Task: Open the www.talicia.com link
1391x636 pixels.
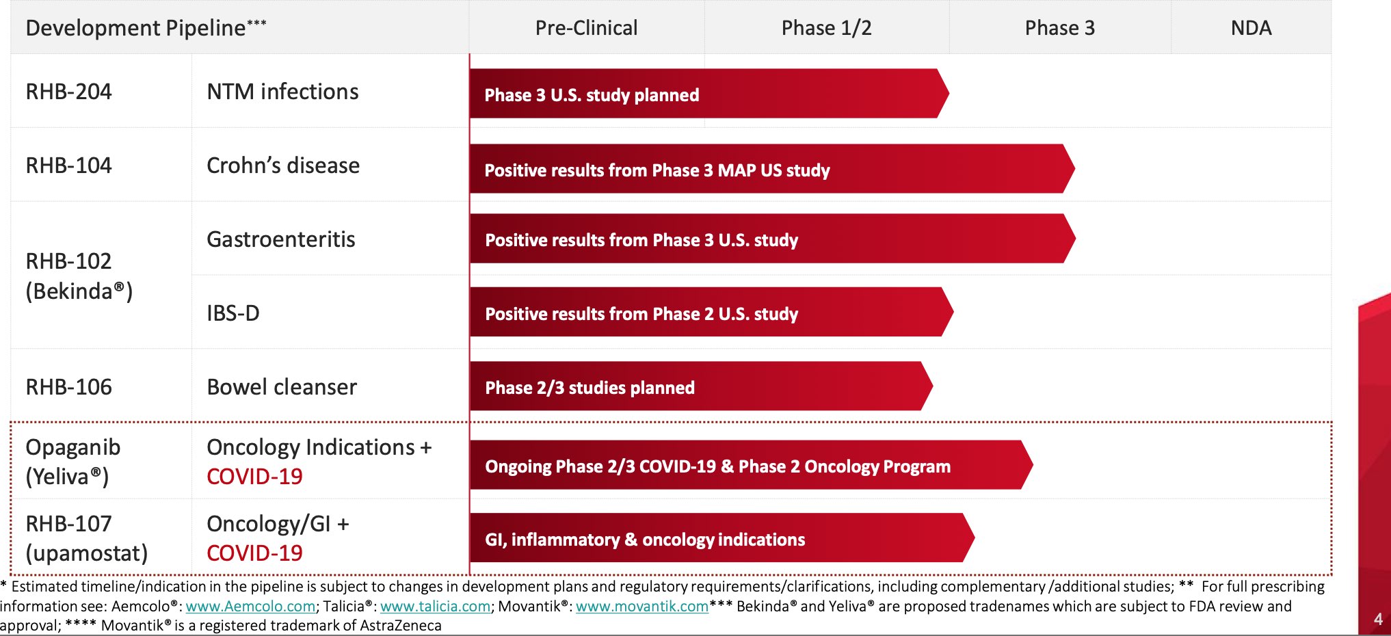Action: 435,607
